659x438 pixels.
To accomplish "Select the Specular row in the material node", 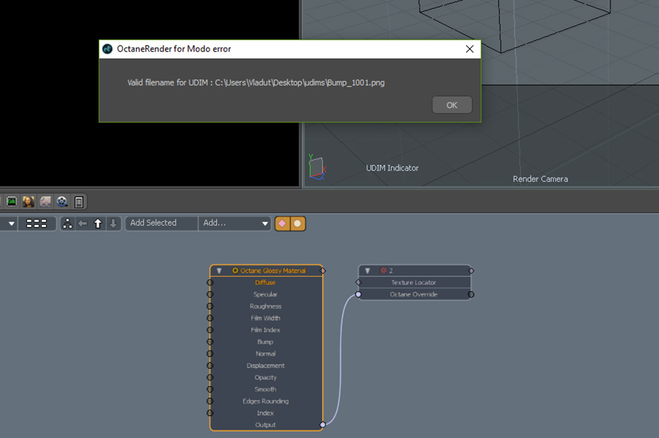I will coord(266,294).
